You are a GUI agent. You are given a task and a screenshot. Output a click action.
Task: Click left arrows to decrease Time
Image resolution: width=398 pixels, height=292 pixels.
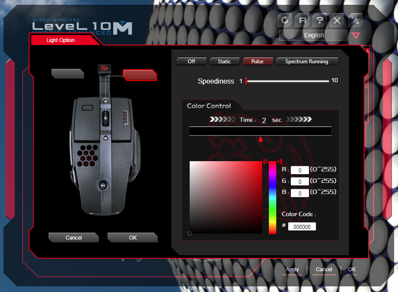click(222, 120)
